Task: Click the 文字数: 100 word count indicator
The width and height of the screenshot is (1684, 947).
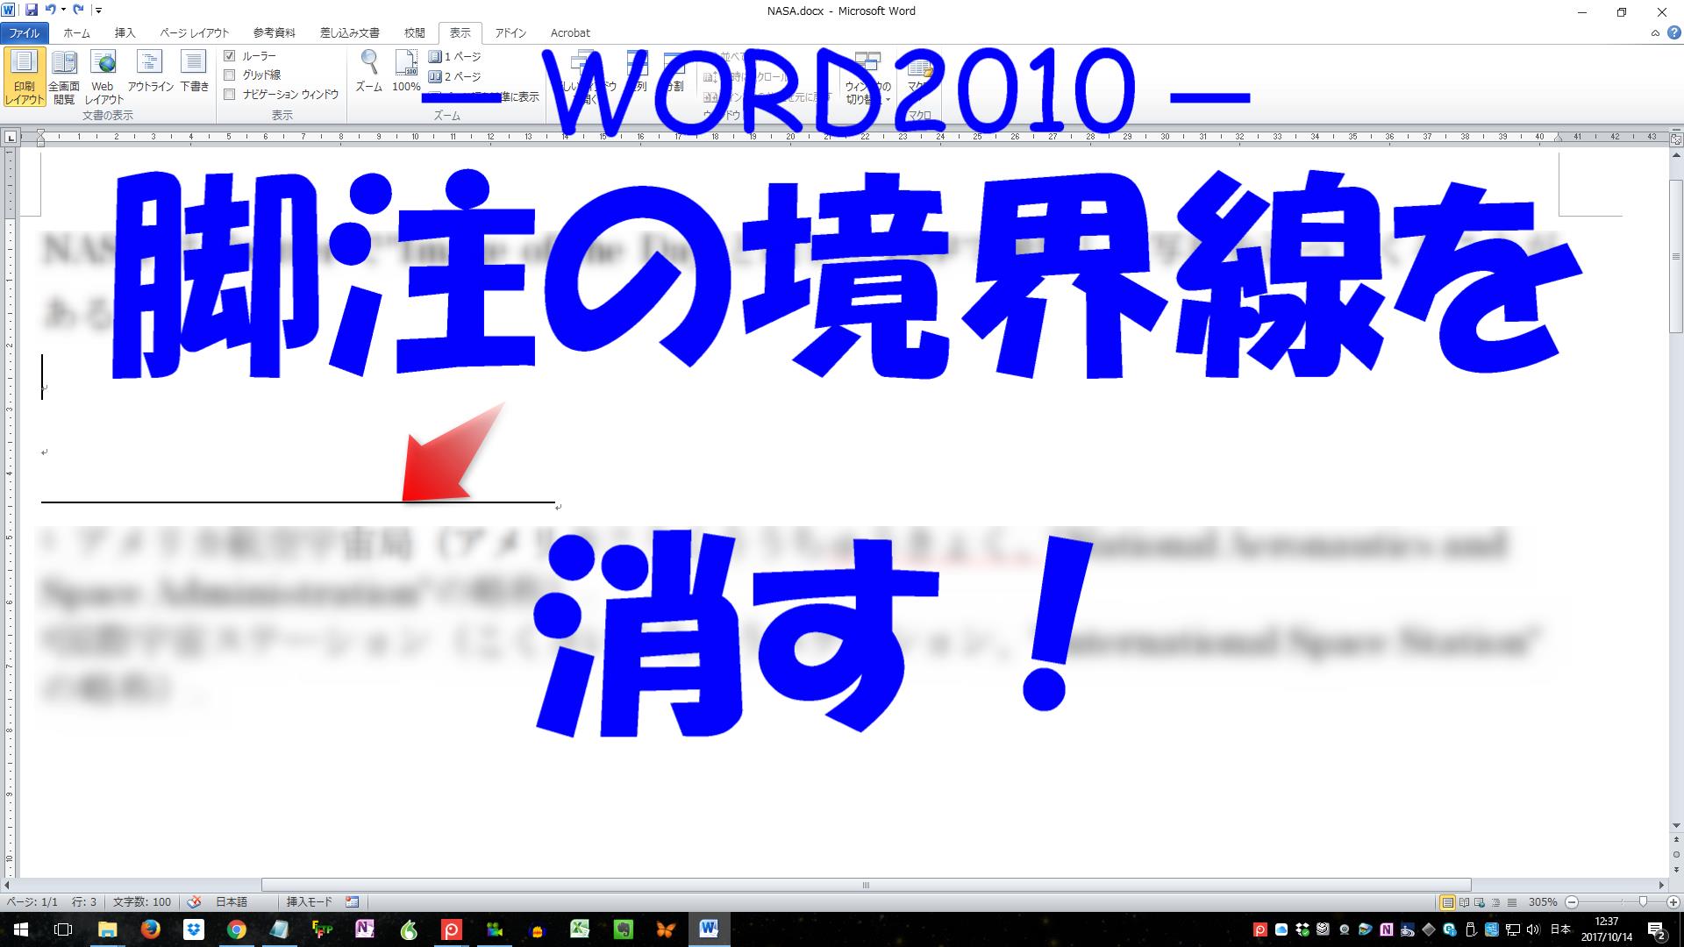Action: pyautogui.click(x=142, y=901)
